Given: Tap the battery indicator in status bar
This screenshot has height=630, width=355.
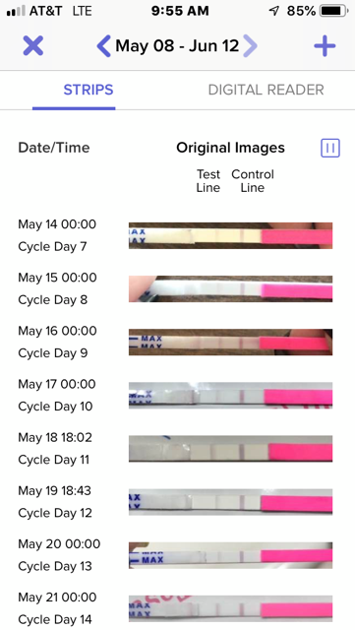Looking at the screenshot, I should 333,11.
